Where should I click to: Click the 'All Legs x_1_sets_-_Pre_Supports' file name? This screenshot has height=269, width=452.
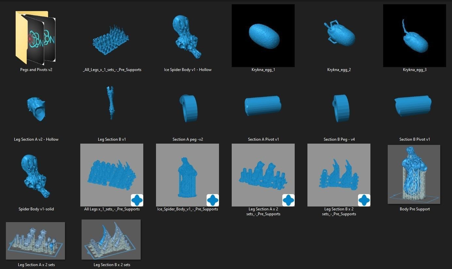point(112,209)
